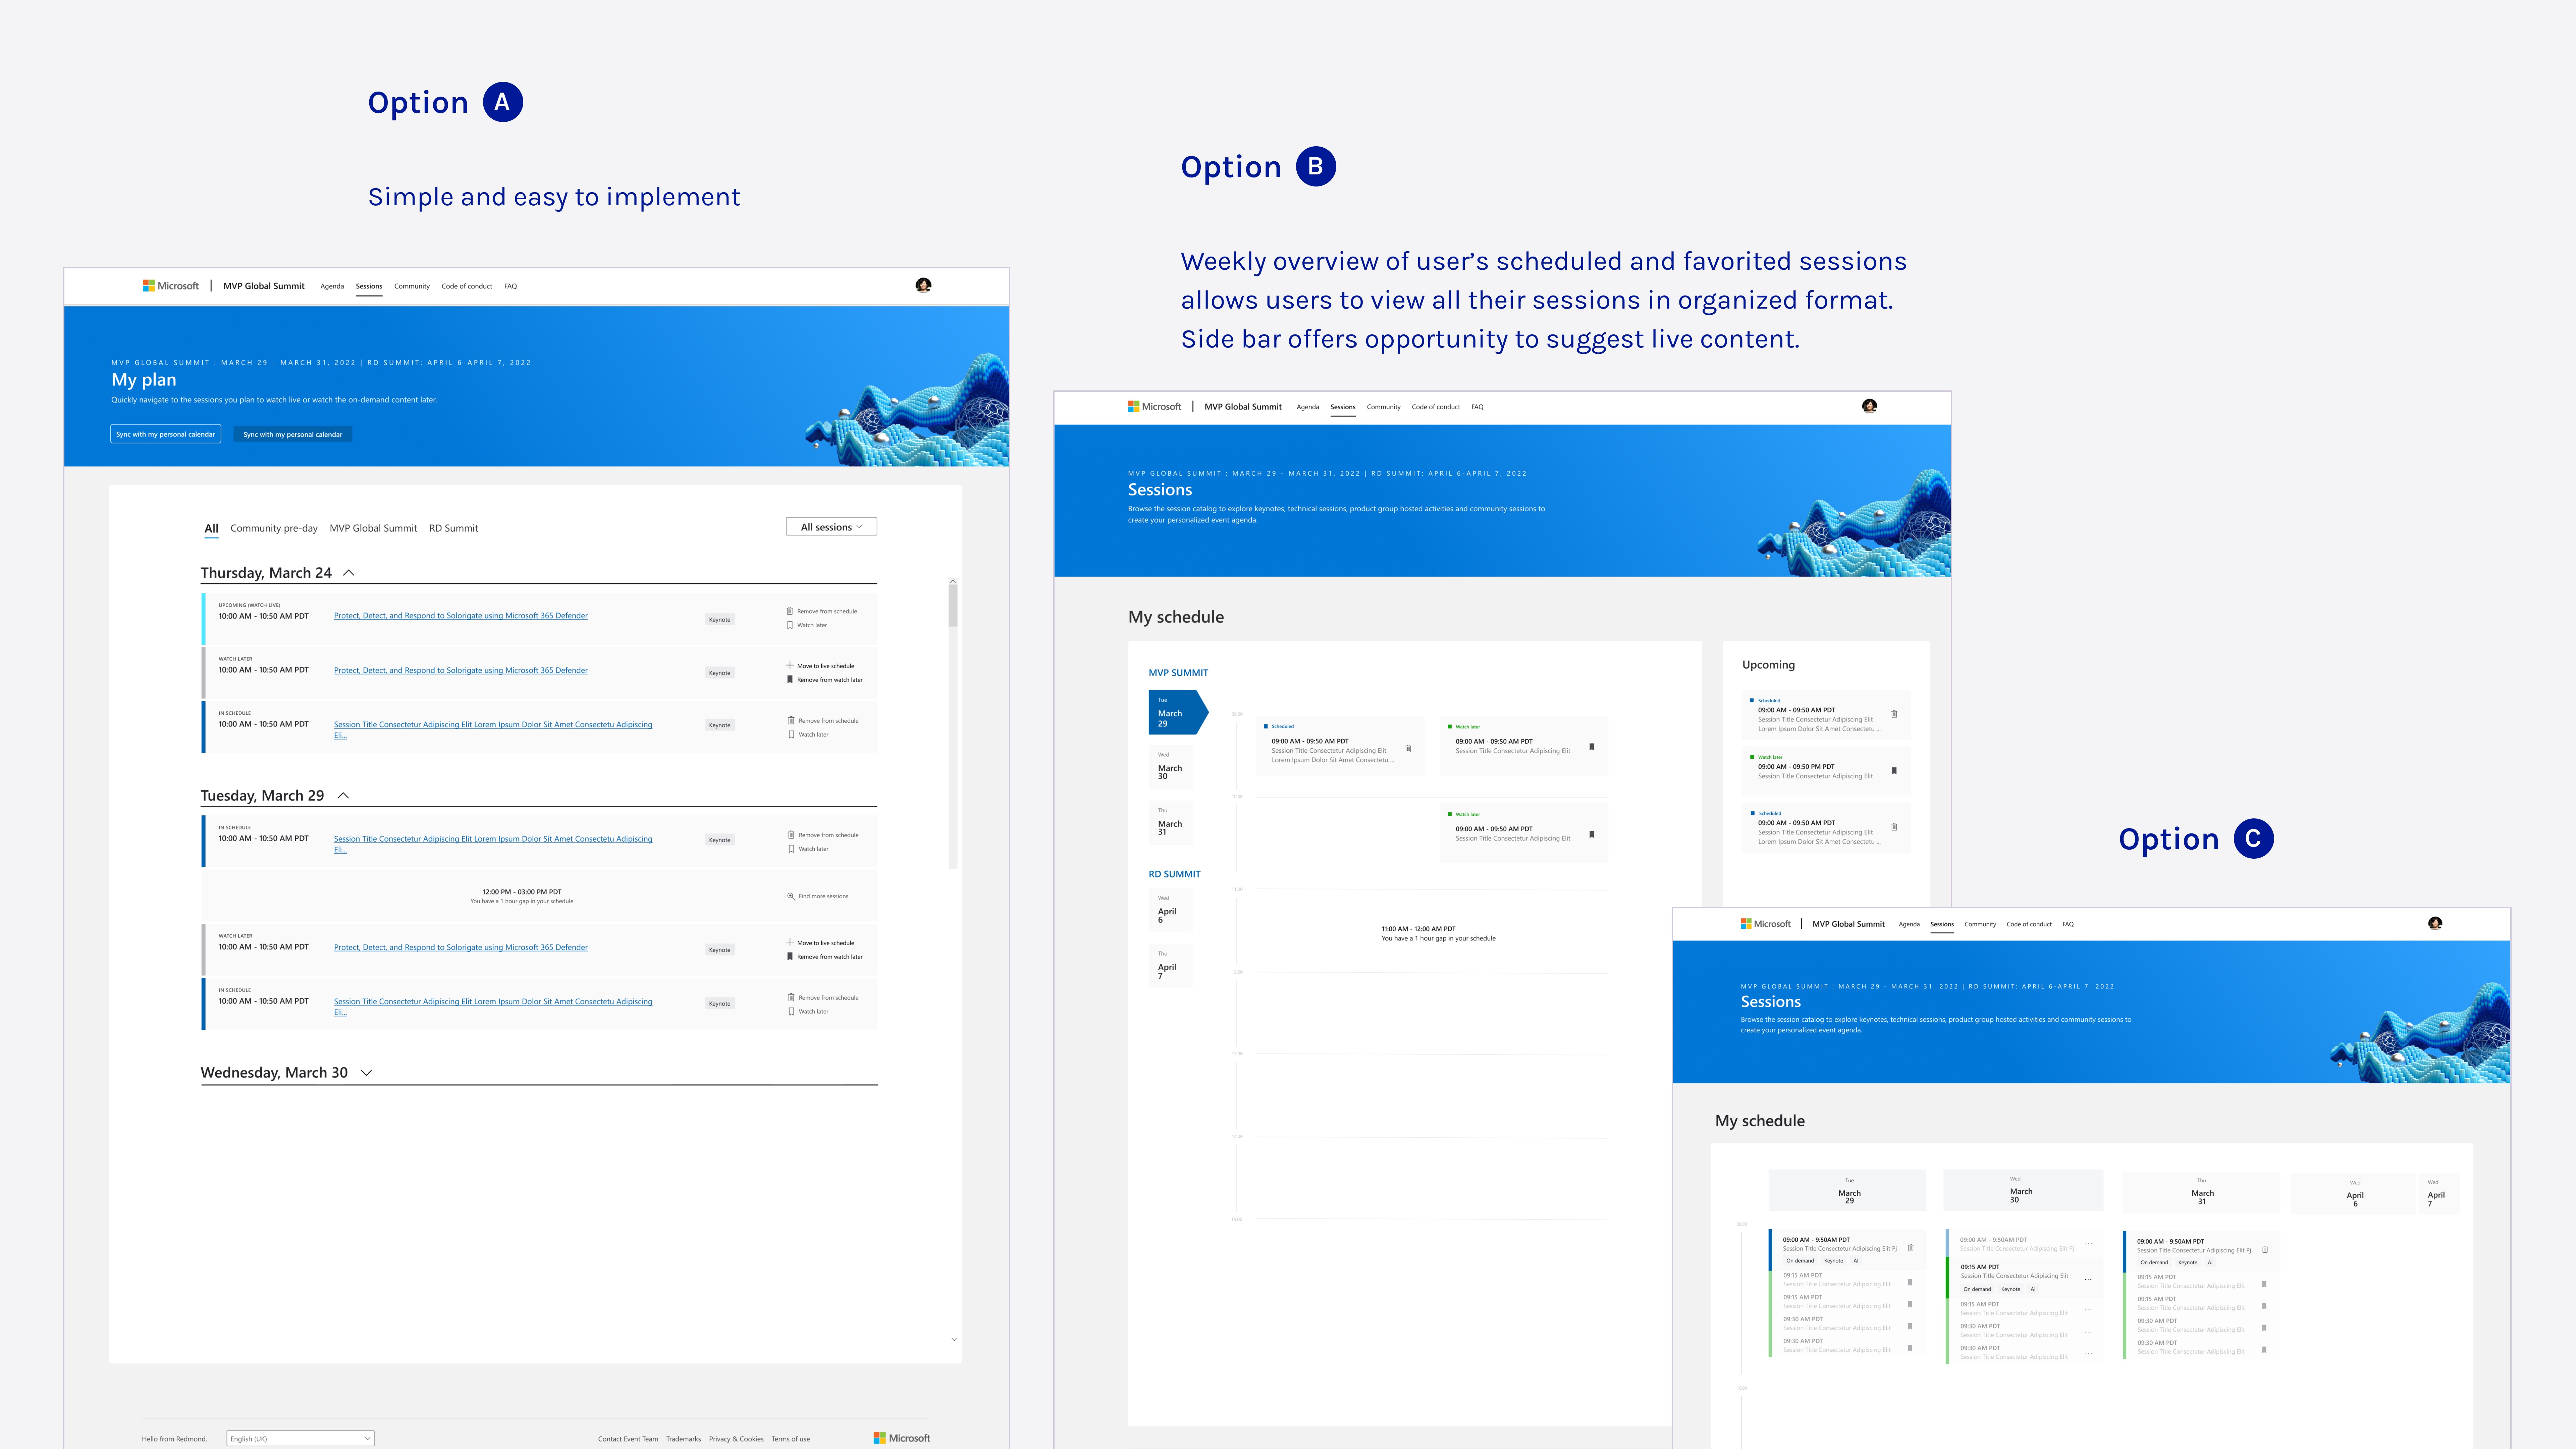Open Privacy & Cookies footer link
2576x1449 pixels.
[736, 1439]
